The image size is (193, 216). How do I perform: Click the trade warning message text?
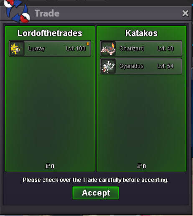click(96, 180)
